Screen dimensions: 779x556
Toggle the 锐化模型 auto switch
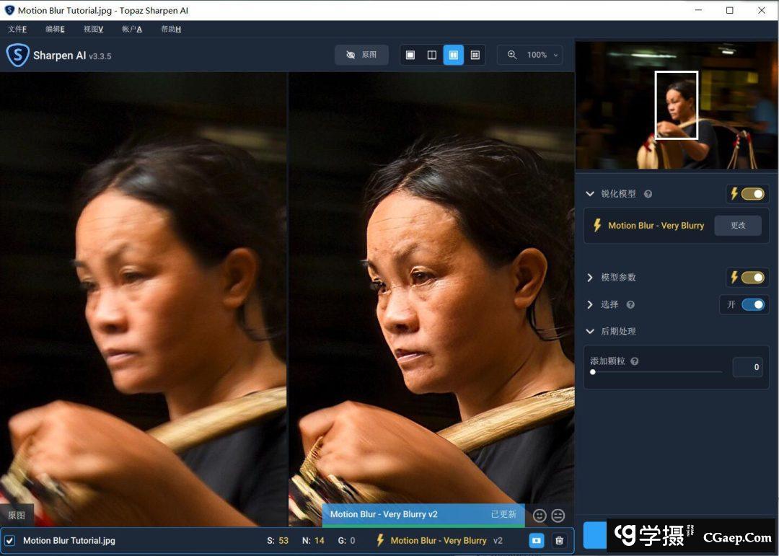[747, 194]
